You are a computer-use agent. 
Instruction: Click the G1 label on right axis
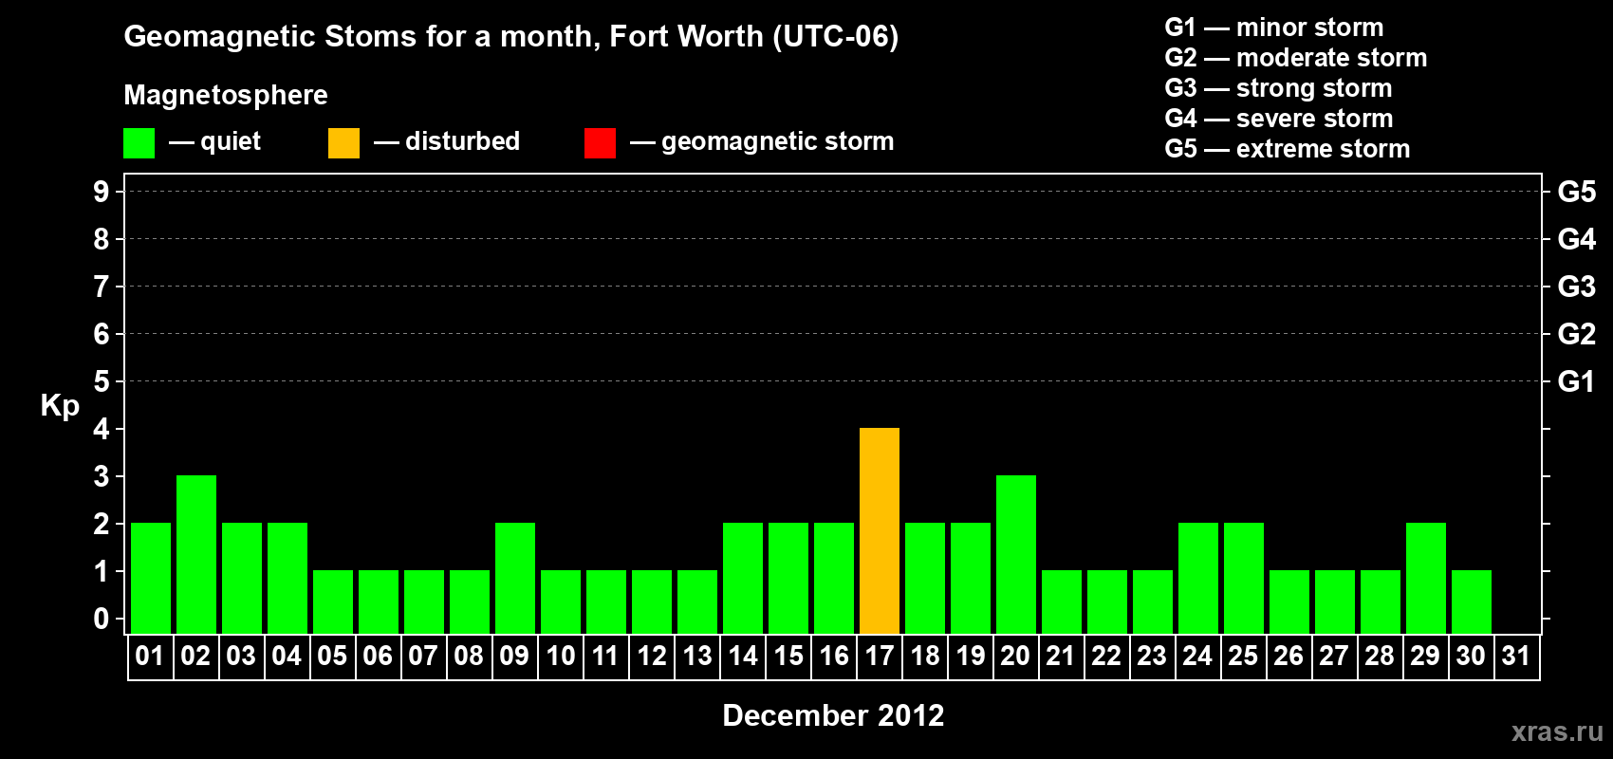point(1577,381)
